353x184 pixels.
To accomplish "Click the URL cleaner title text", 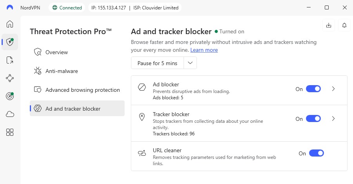I will tap(167, 150).
